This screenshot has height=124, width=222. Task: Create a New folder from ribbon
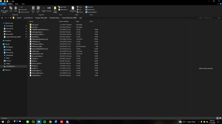[x=55, y=9]
